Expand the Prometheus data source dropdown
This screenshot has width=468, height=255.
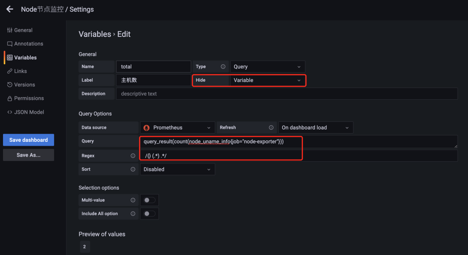click(x=177, y=127)
